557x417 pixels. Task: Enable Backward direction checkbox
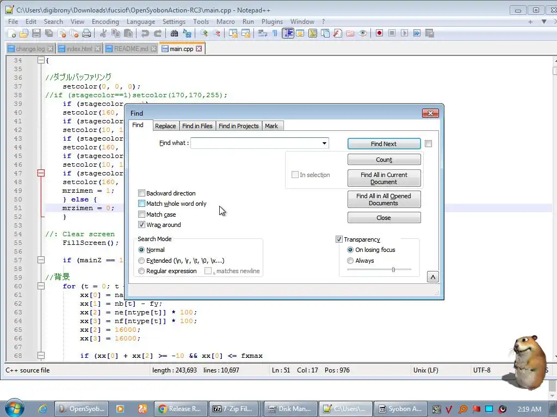pyautogui.click(x=141, y=193)
